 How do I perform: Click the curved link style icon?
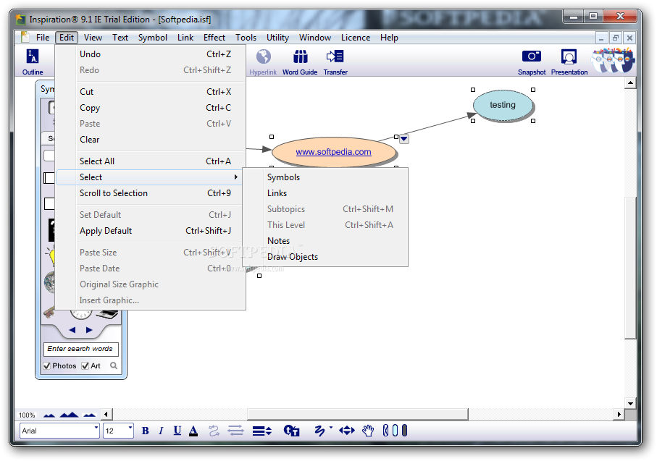tap(214, 431)
